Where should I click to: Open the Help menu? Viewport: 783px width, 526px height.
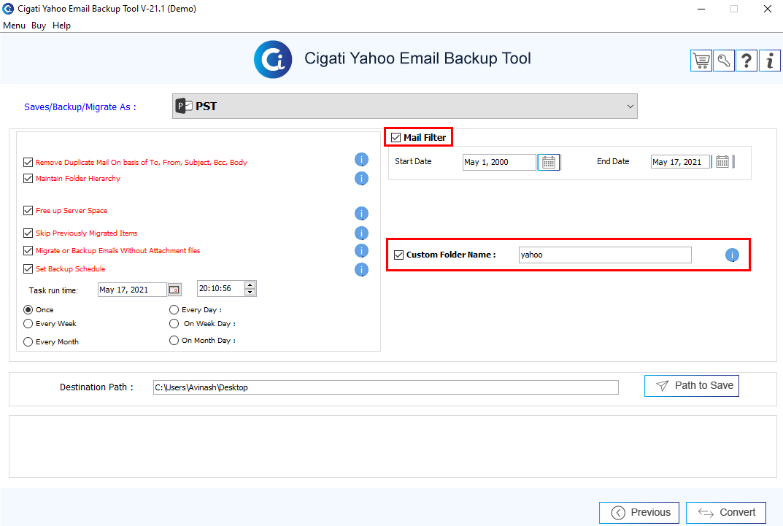tap(61, 26)
